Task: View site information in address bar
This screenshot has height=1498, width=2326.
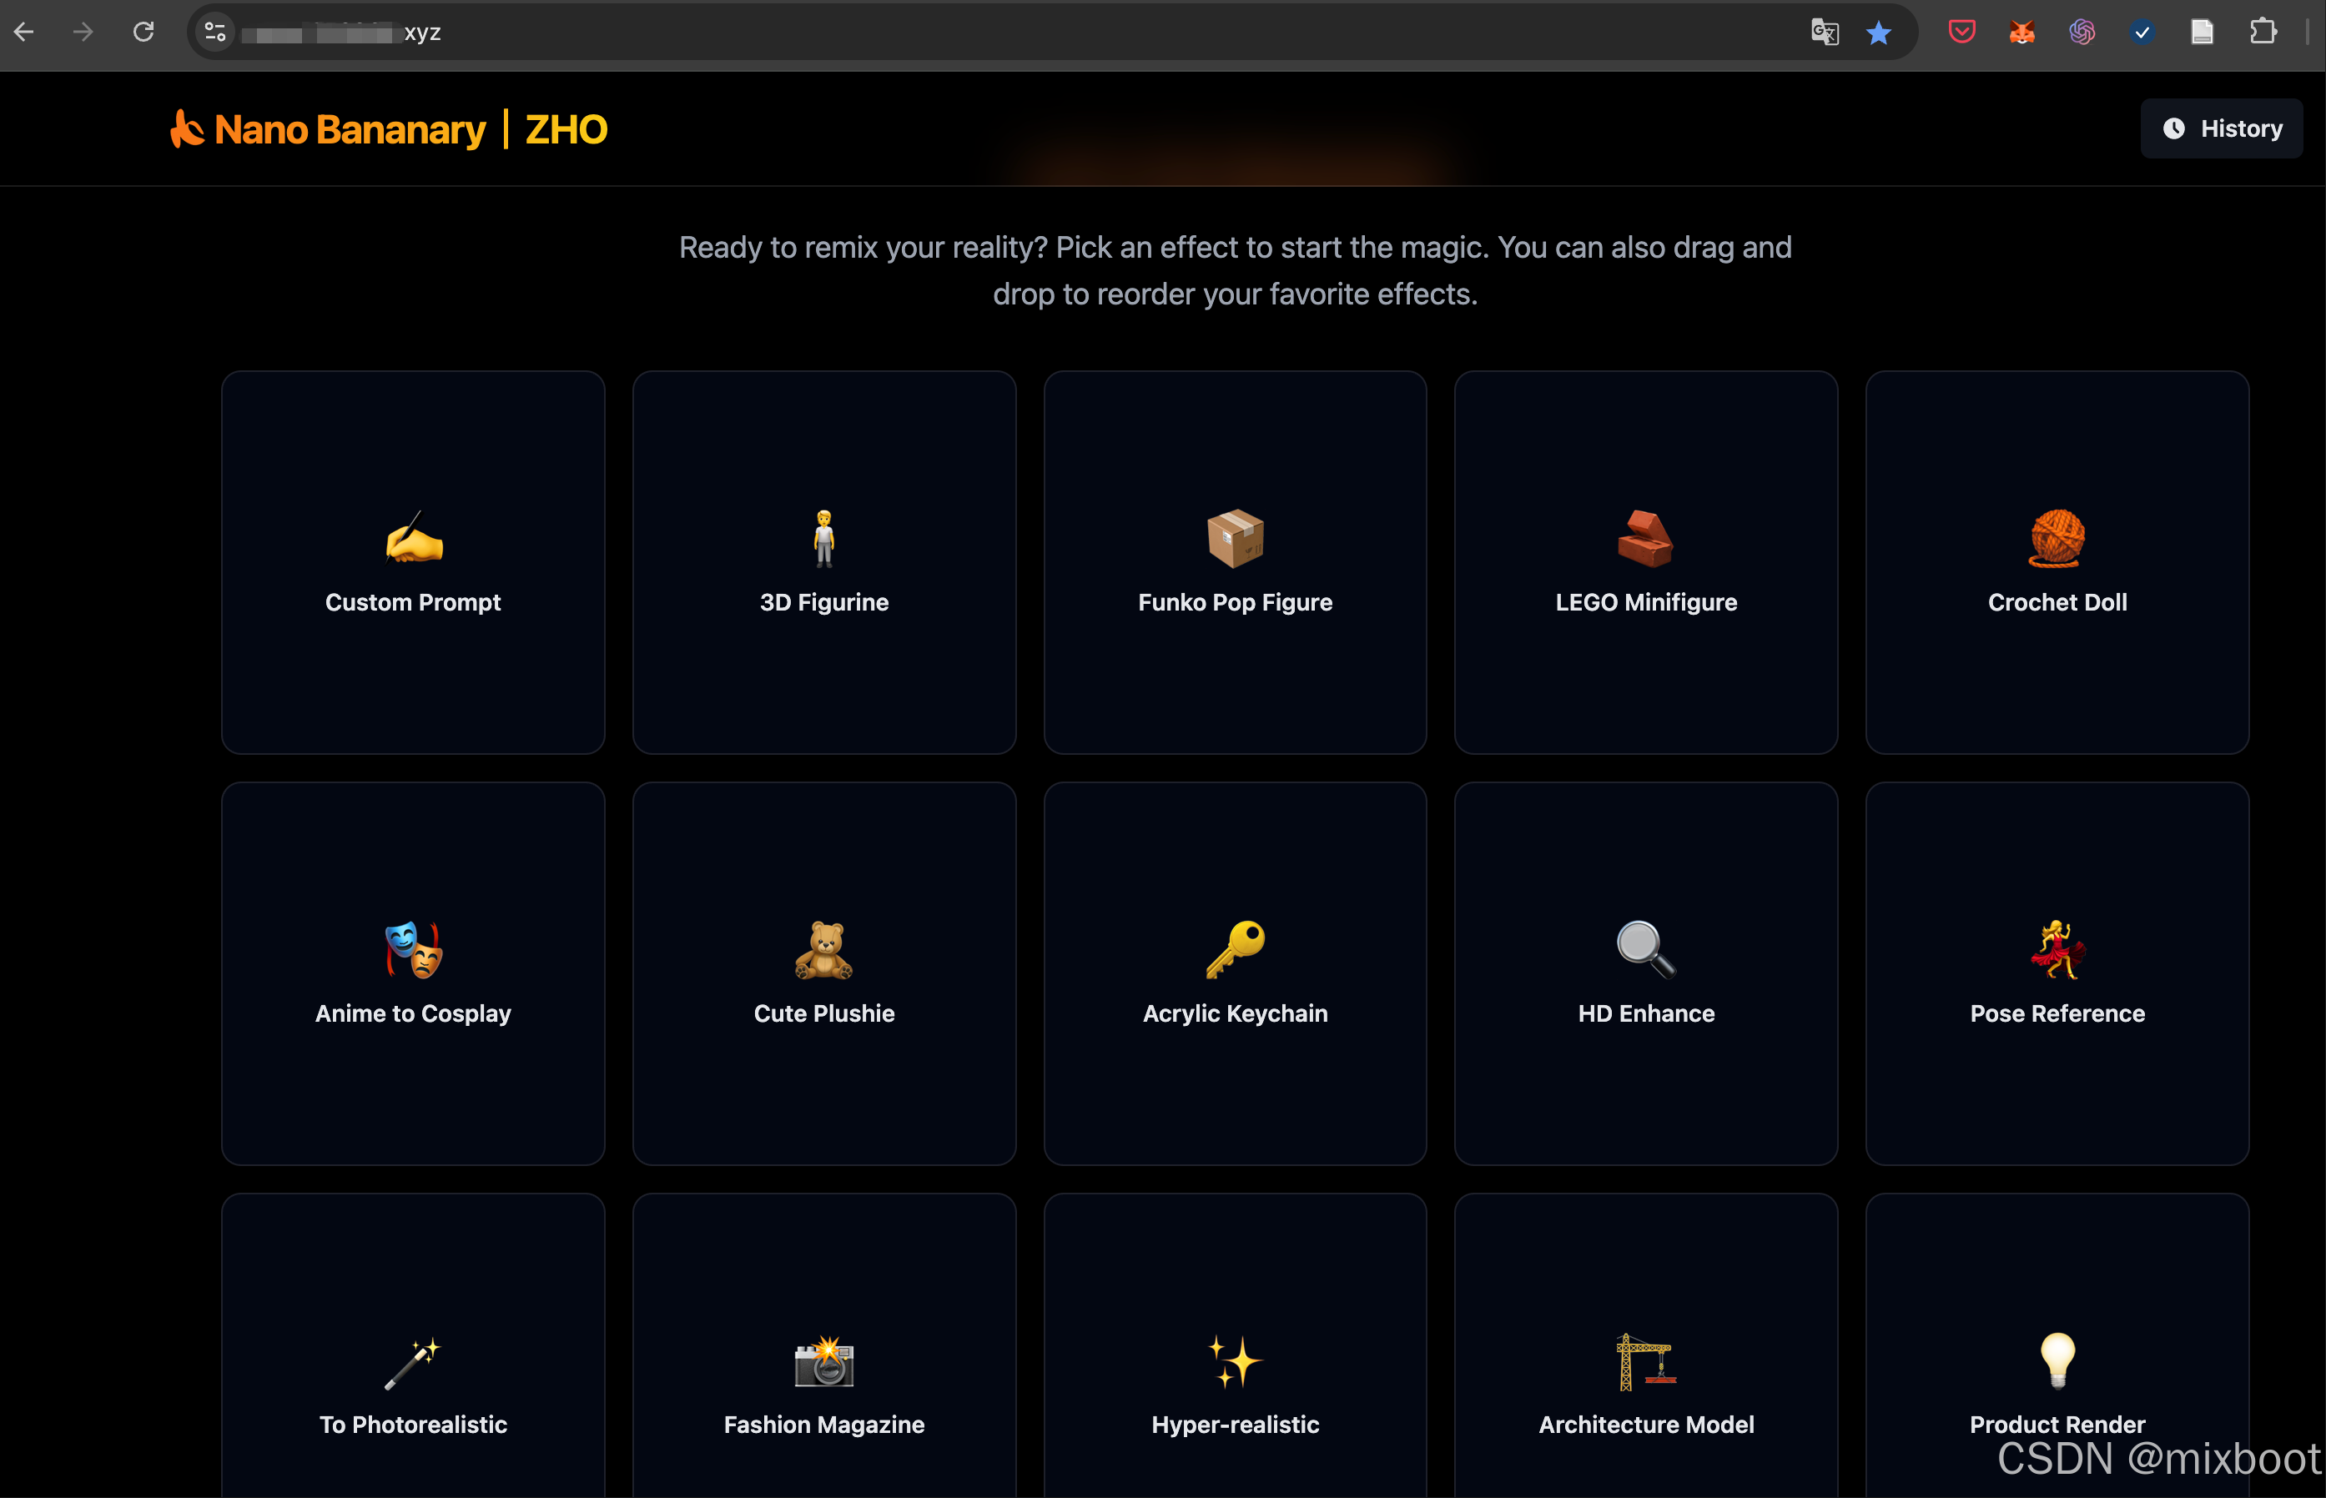Action: click(215, 32)
